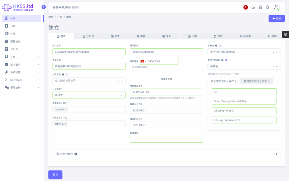Viewport: 289px width, 181px height.
Task: Click the 建立 submit button
Action: tap(55, 175)
